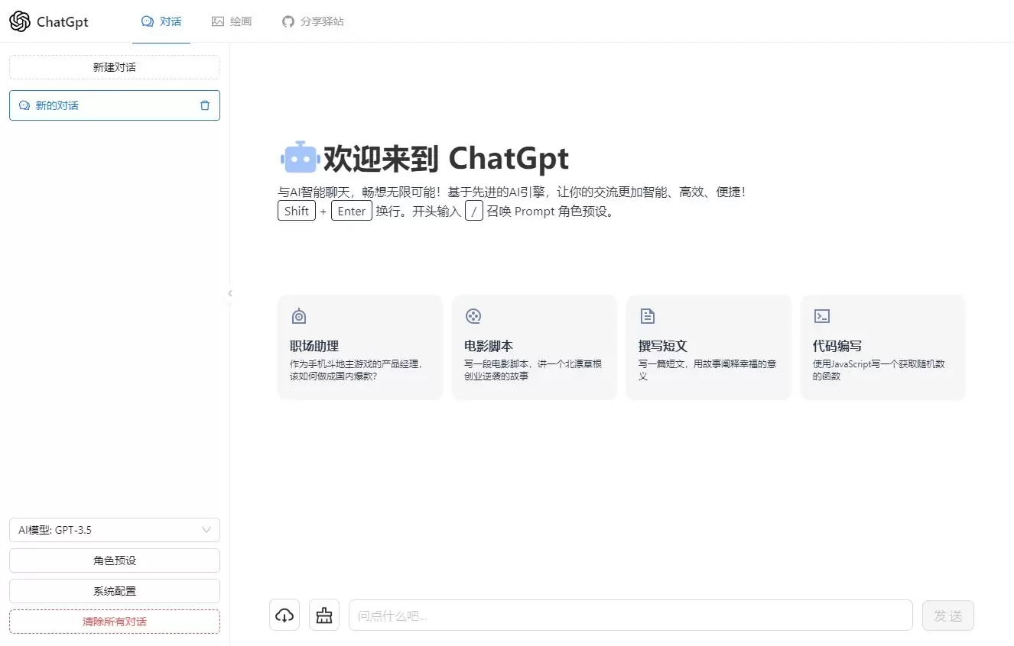
Task: Delete 新的对话 with the trash icon
Action: tap(205, 105)
